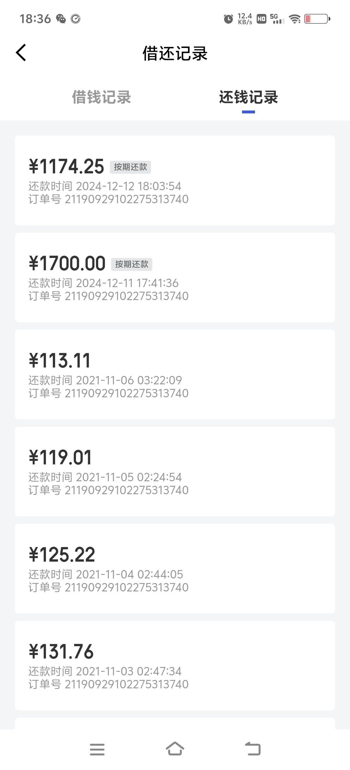Viewport: 350px width, 770px height.
Task: Tap the 按期还款 tag on ¥1174.25
Action: [130, 167]
